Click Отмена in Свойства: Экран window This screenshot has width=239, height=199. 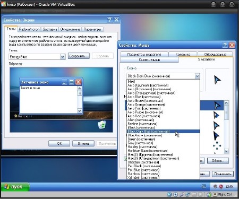click(83, 143)
